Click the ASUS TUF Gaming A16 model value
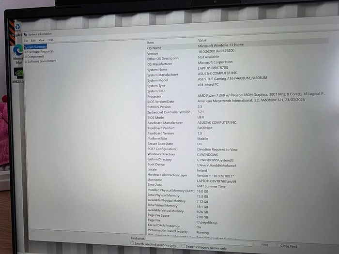The height and width of the screenshot is (254, 339). coord(232,78)
